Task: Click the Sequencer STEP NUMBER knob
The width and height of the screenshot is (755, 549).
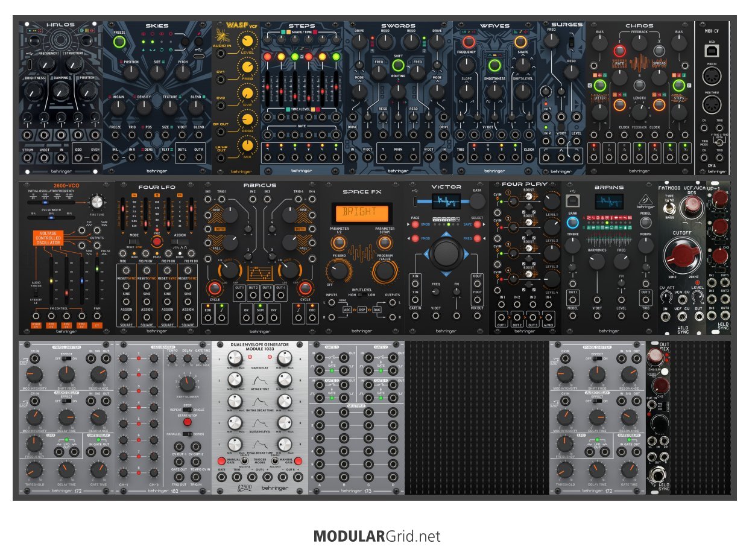Action: 188,384
